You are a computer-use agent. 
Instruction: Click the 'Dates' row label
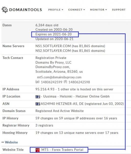pos(7,25)
